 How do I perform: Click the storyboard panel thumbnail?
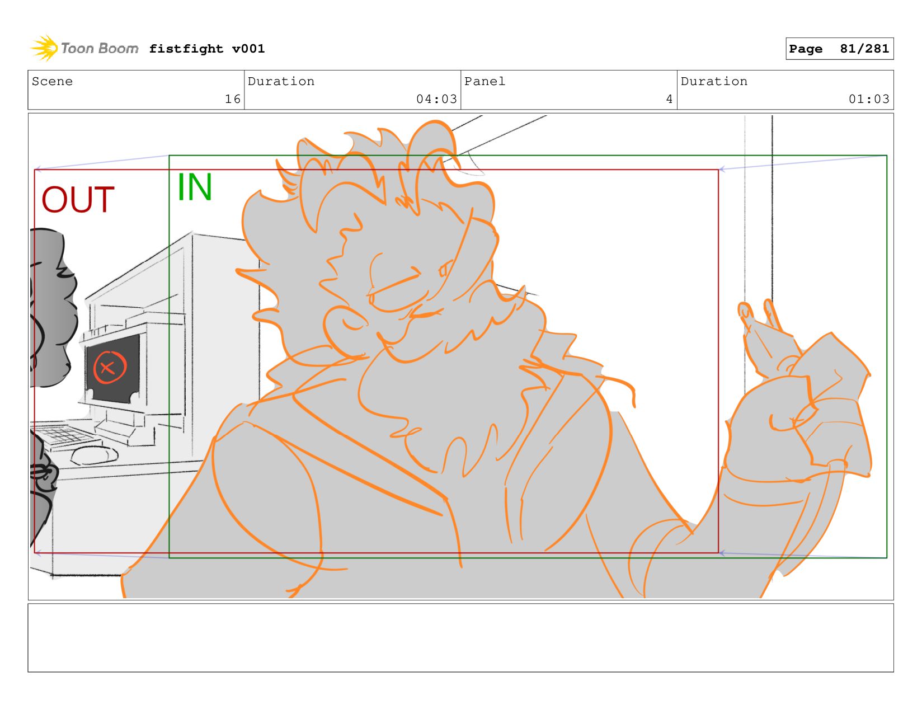460,356
